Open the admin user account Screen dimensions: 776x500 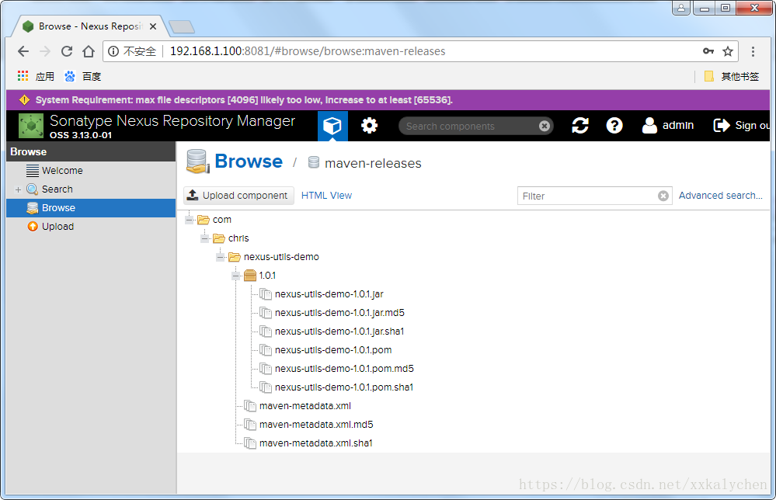click(x=667, y=126)
